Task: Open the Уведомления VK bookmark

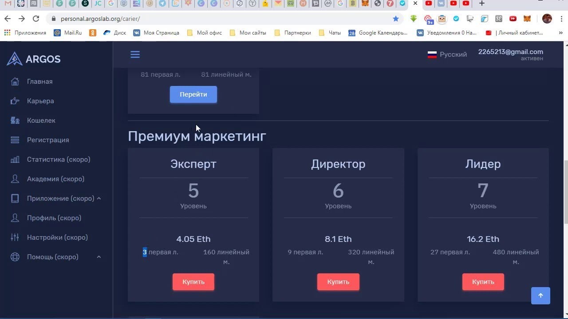Action: (446, 33)
